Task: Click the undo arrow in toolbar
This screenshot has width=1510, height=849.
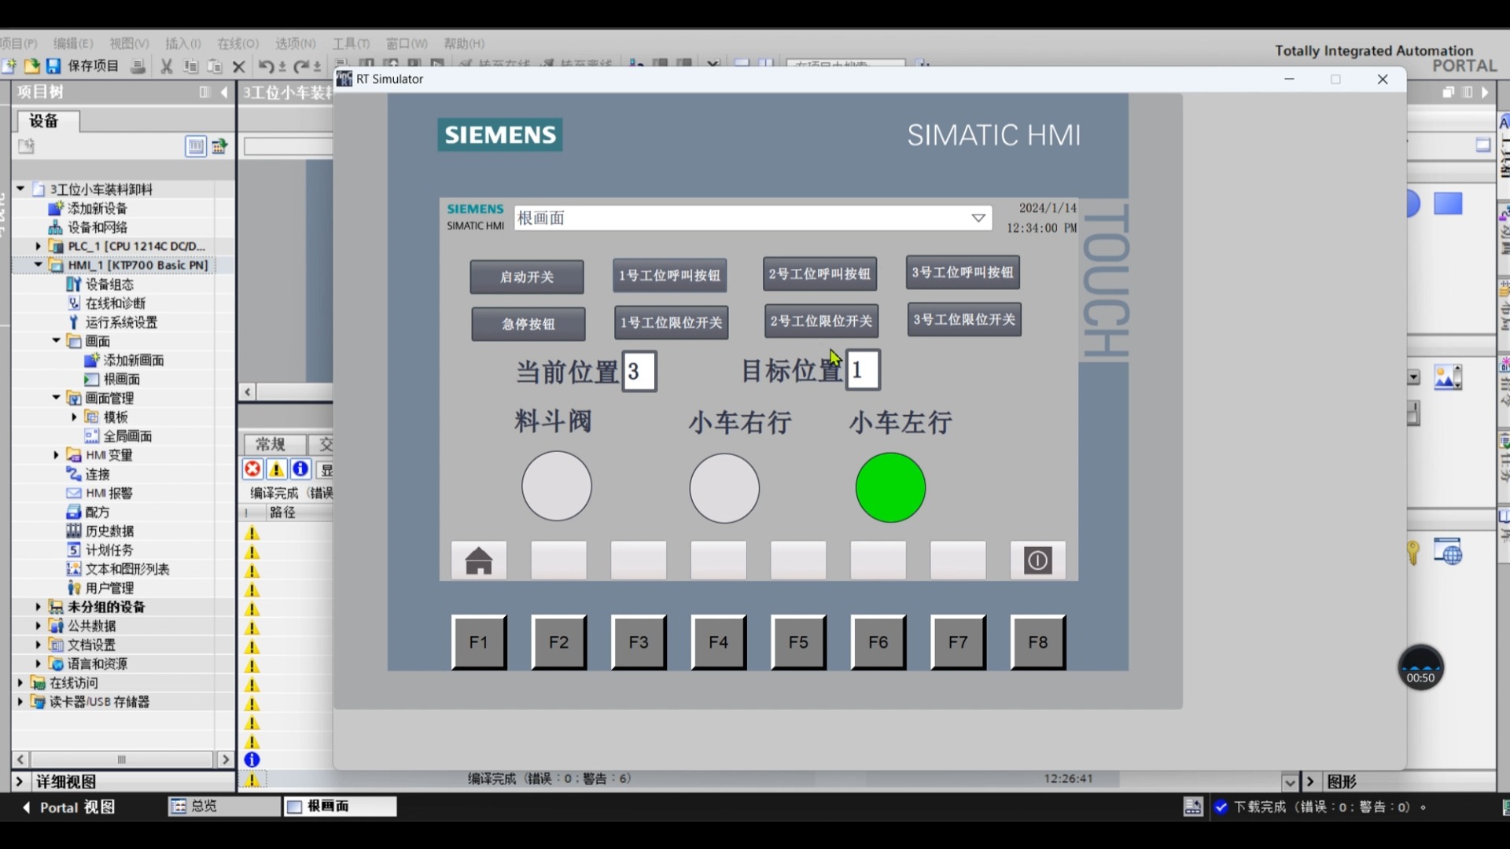Action: pos(266,67)
